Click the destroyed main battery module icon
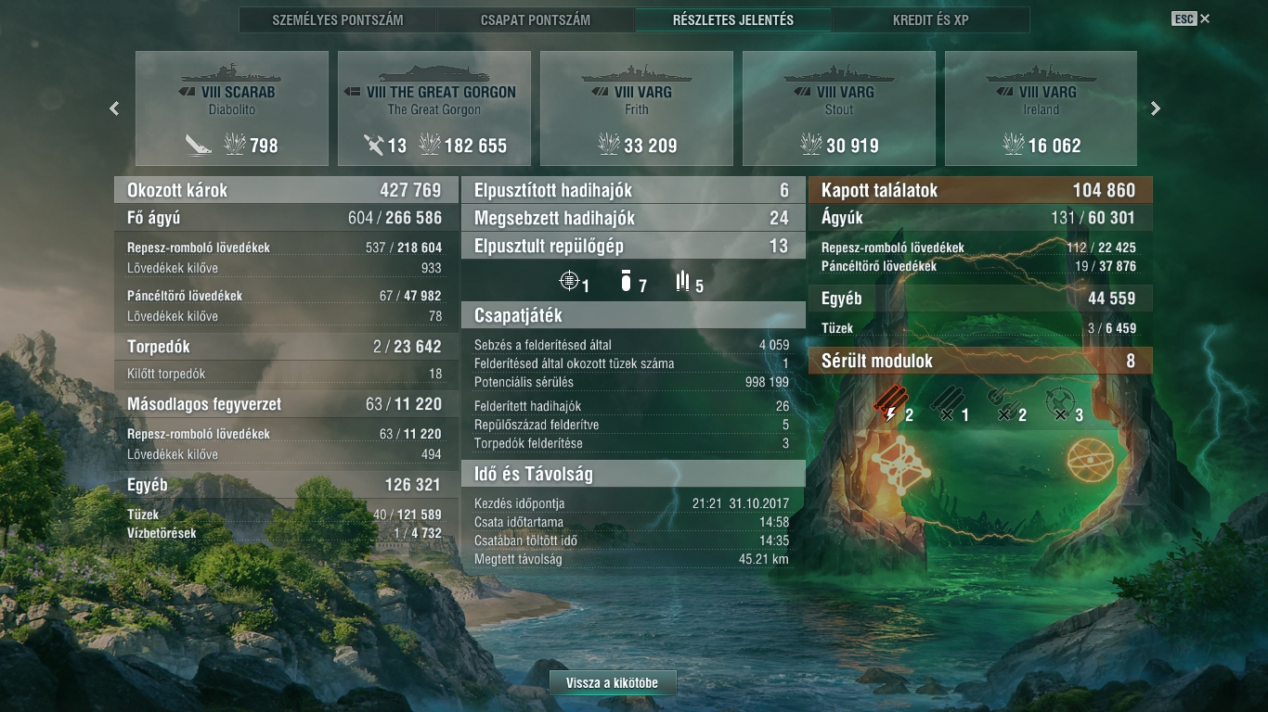The width and height of the screenshot is (1268, 712). click(x=947, y=404)
